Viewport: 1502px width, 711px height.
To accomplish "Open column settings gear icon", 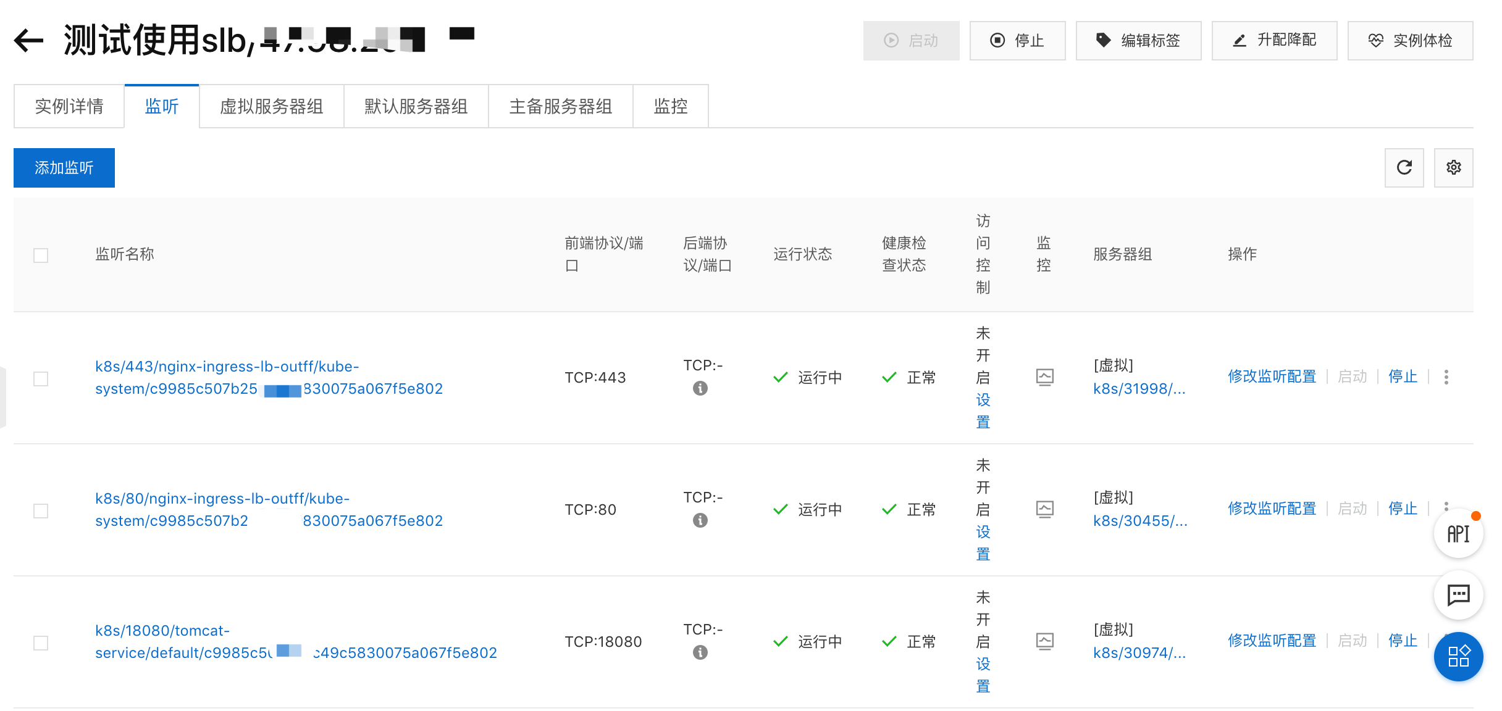I will [x=1453, y=167].
